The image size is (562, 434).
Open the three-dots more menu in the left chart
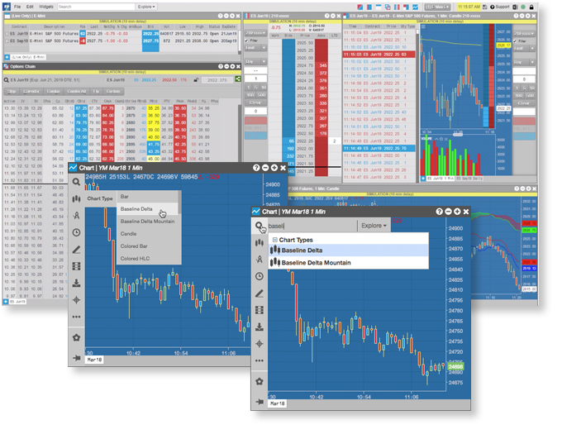tap(76, 316)
